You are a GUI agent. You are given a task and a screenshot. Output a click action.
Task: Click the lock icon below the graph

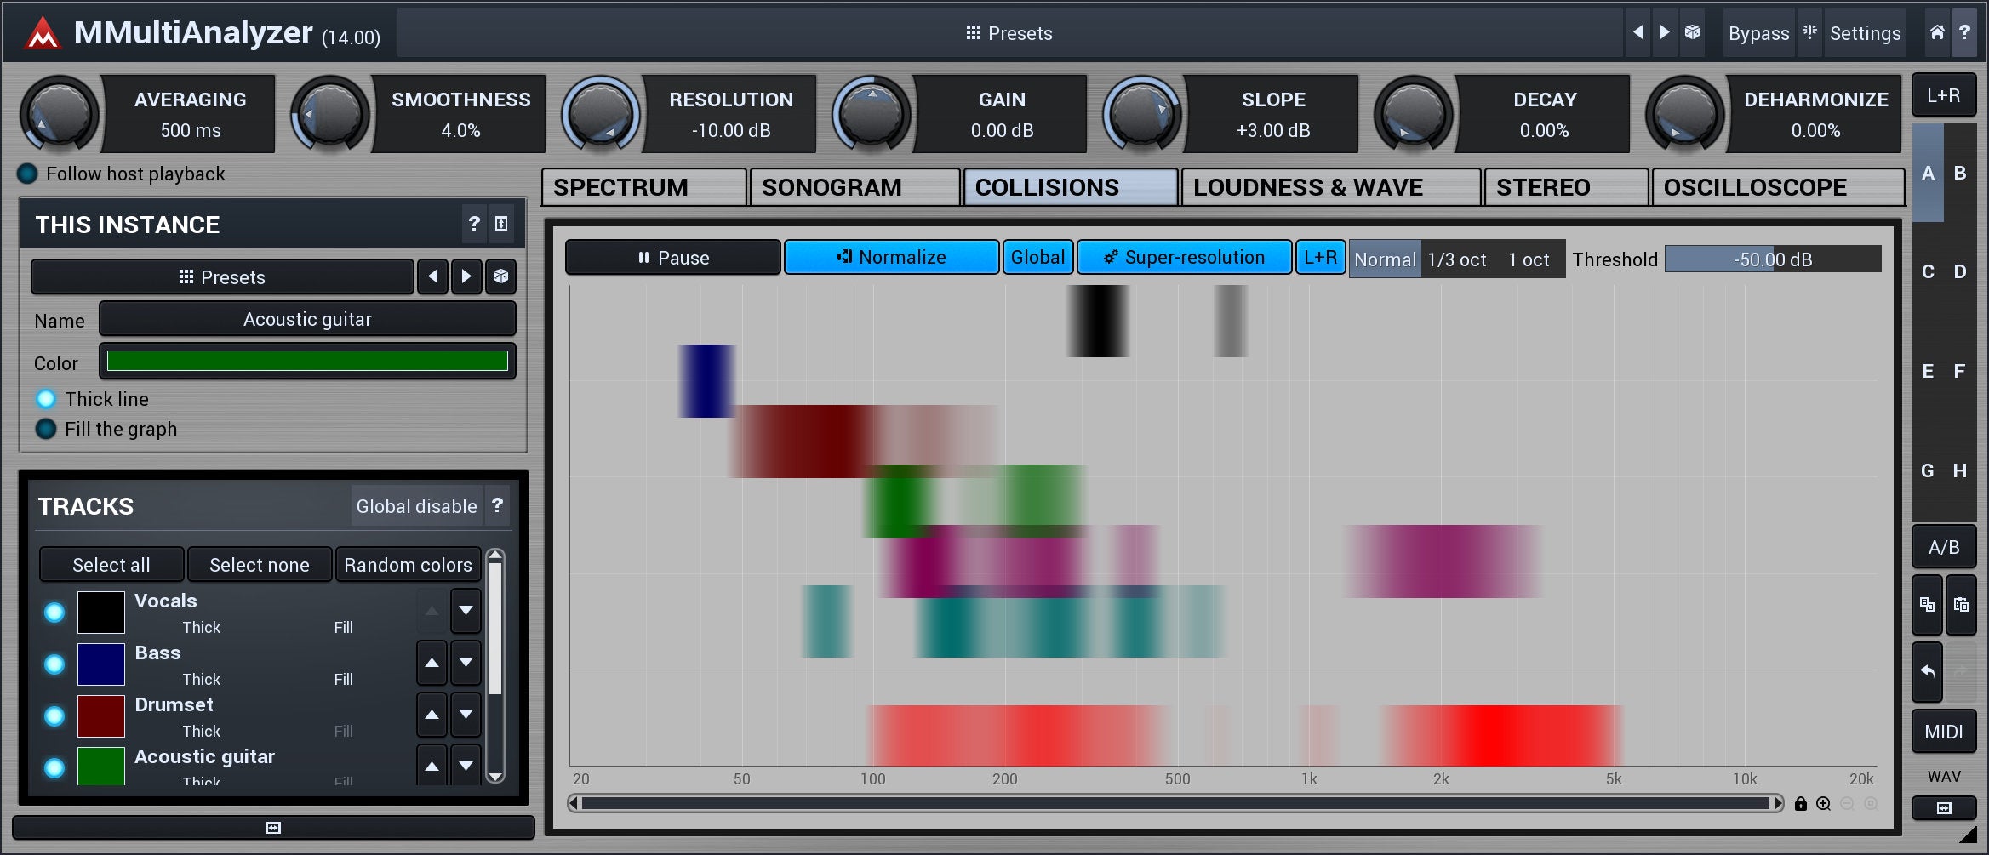coord(1800,804)
